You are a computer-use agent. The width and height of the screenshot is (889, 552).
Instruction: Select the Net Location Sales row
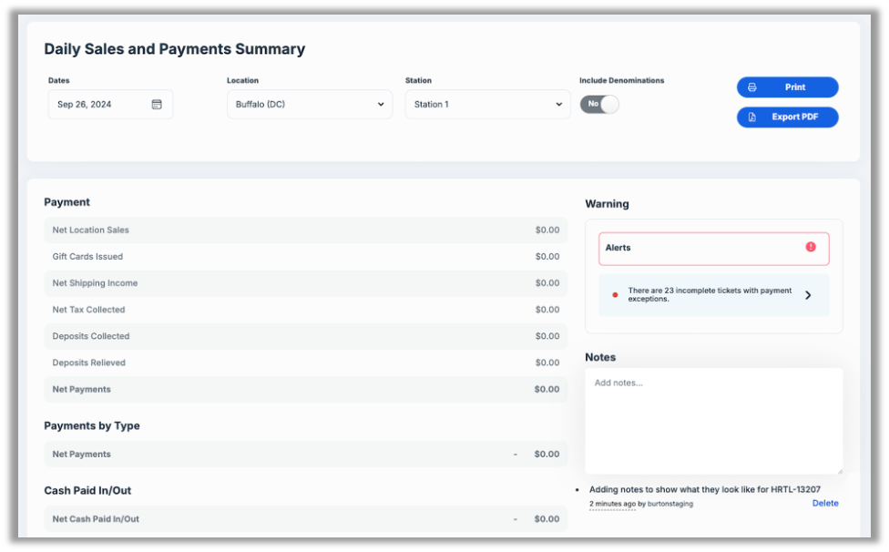(x=305, y=230)
